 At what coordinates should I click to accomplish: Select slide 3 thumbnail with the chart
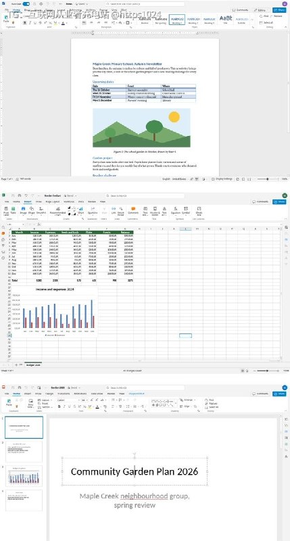click(24, 476)
